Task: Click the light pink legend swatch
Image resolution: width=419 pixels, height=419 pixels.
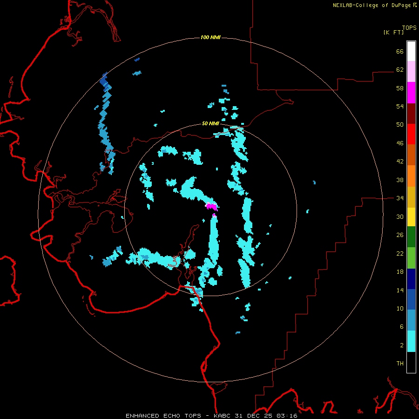Action: point(411,72)
